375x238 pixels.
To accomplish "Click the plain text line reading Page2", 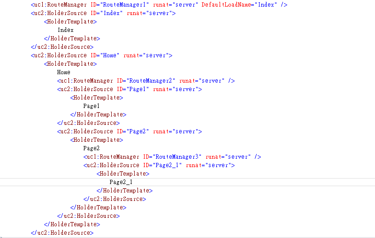I will coord(92,148).
